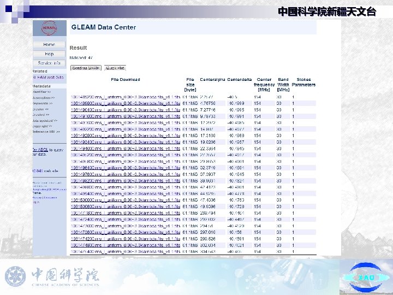Click the Center frequency [MHz] column header
The height and width of the screenshot is (295, 393).
[x=264, y=85]
